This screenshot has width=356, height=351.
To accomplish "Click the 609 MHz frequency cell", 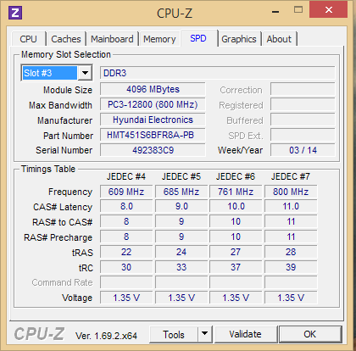I will pos(126,192).
